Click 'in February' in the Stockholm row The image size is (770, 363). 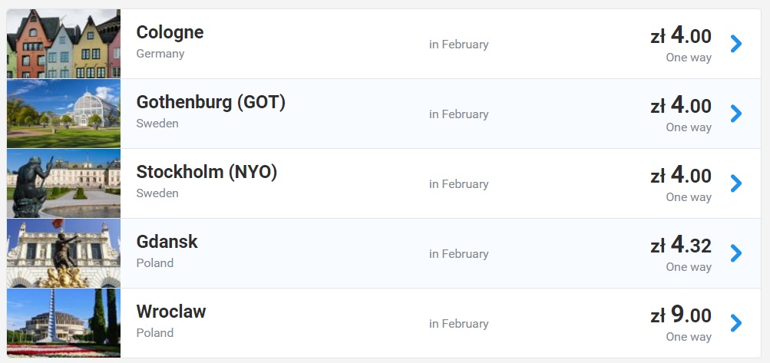458,184
